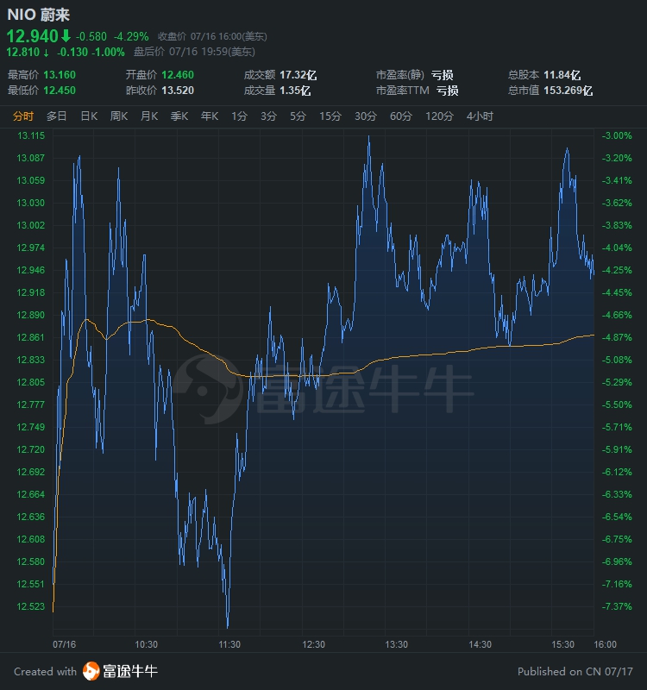Image resolution: width=647 pixels, height=690 pixels.
Task: Click the Created with footer text
Action: click(45, 672)
